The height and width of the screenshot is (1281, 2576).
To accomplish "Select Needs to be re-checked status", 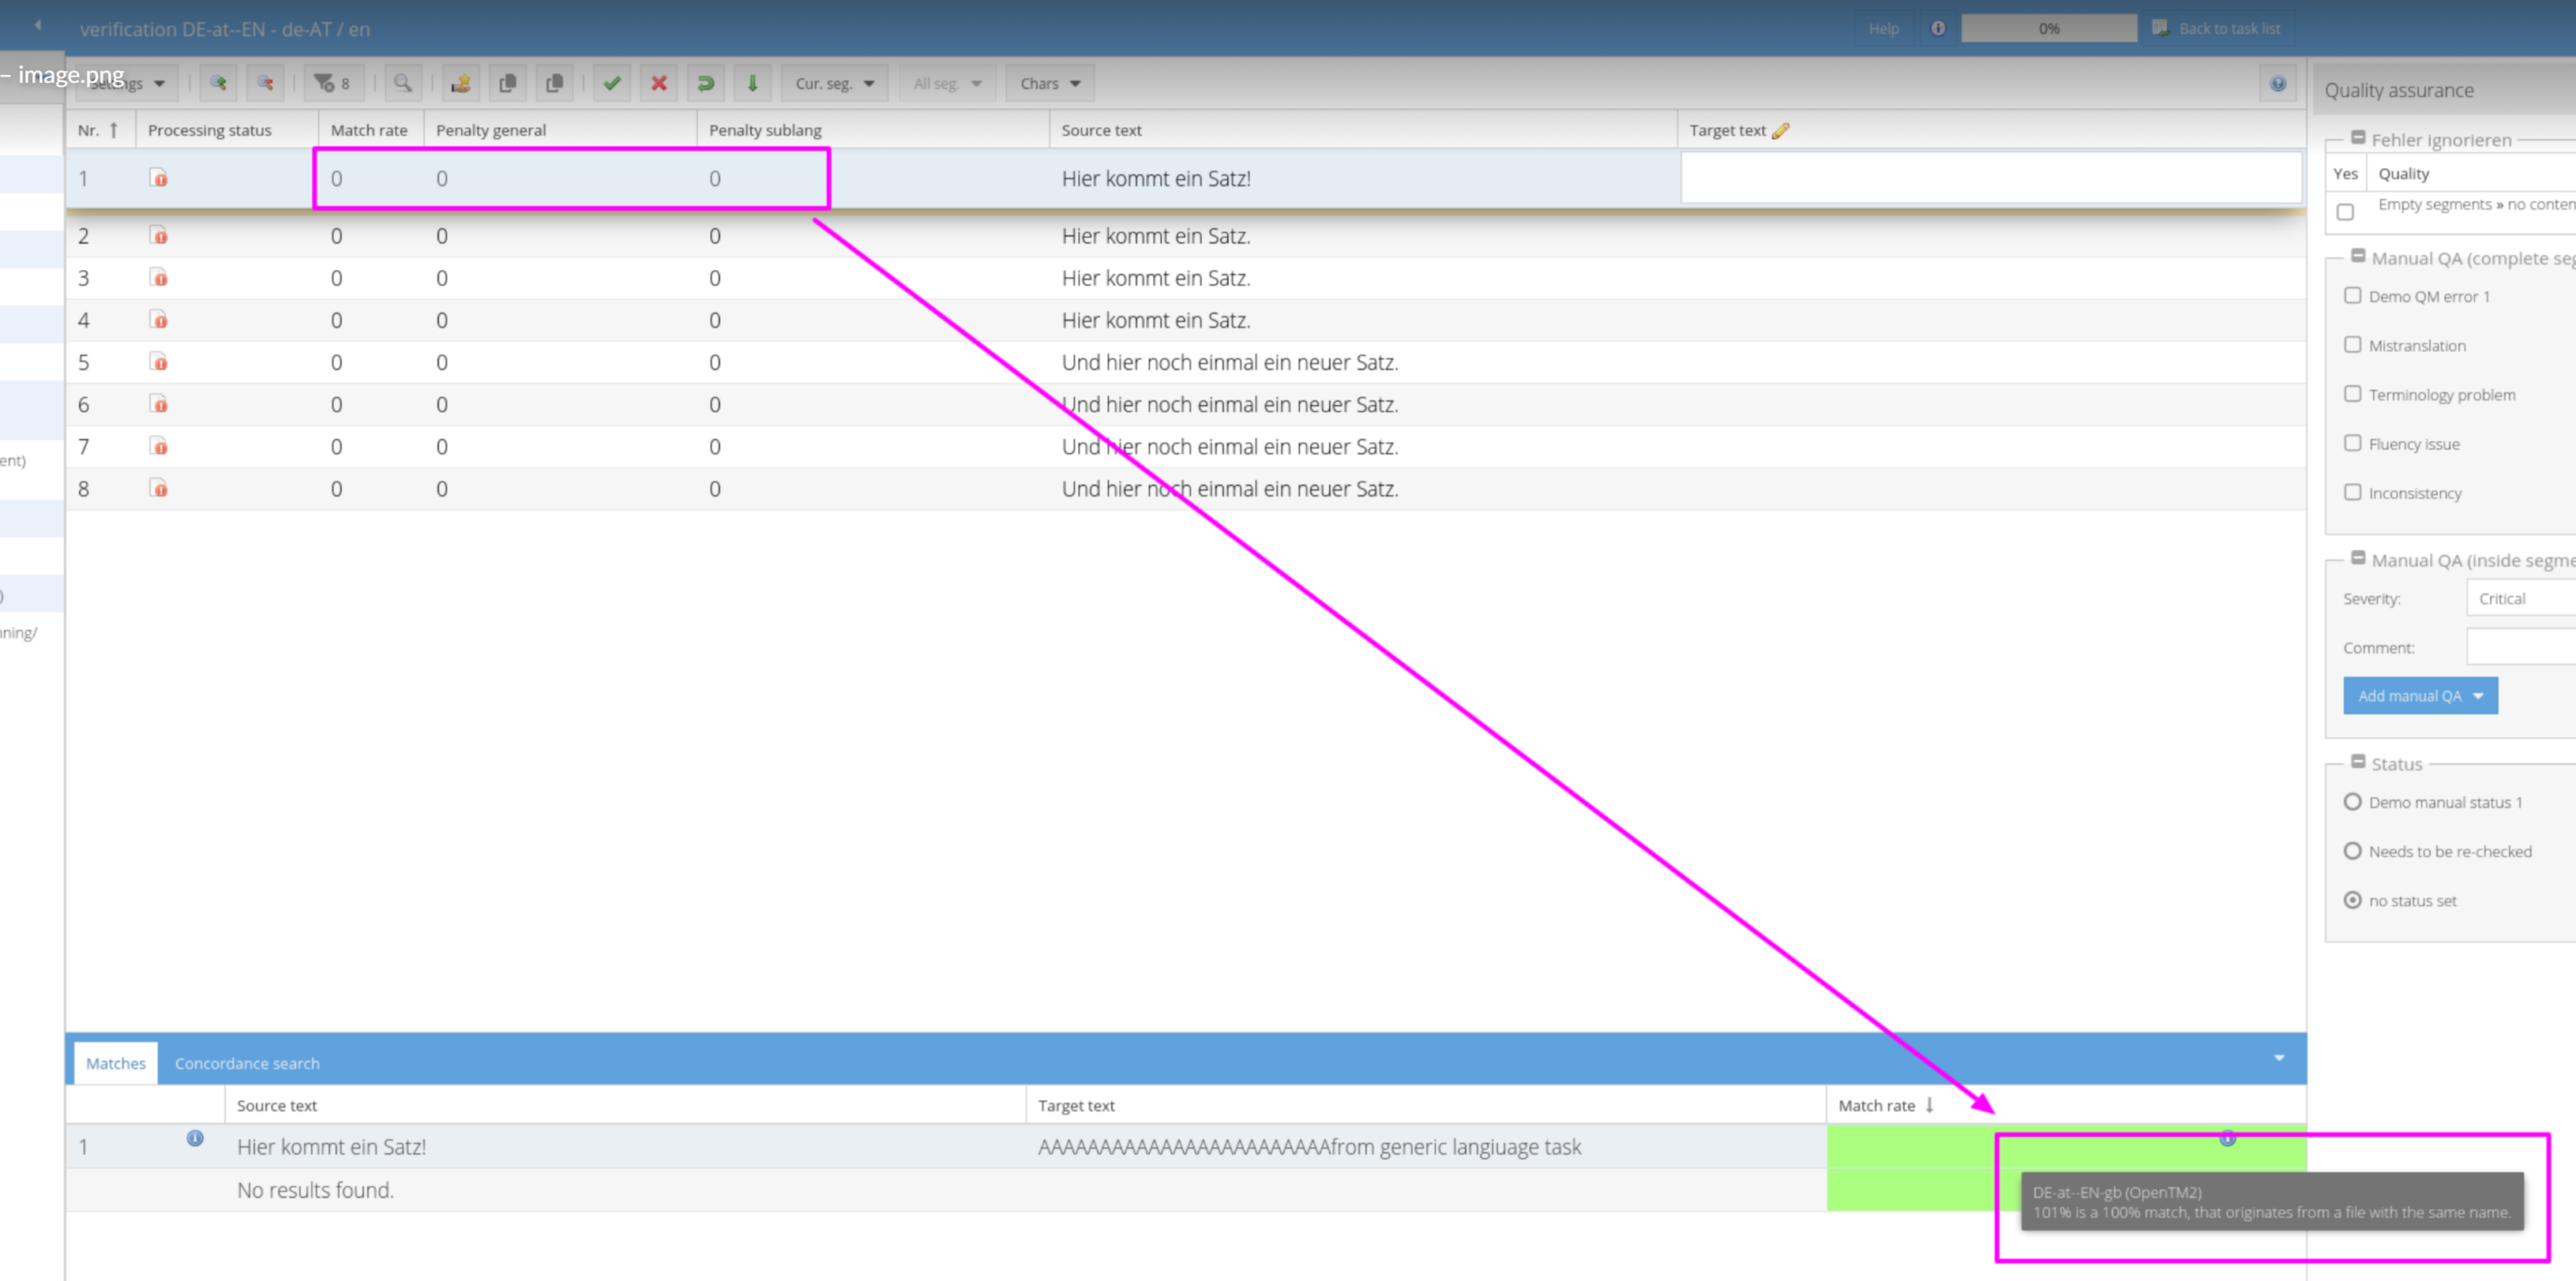I will pyautogui.click(x=2353, y=852).
